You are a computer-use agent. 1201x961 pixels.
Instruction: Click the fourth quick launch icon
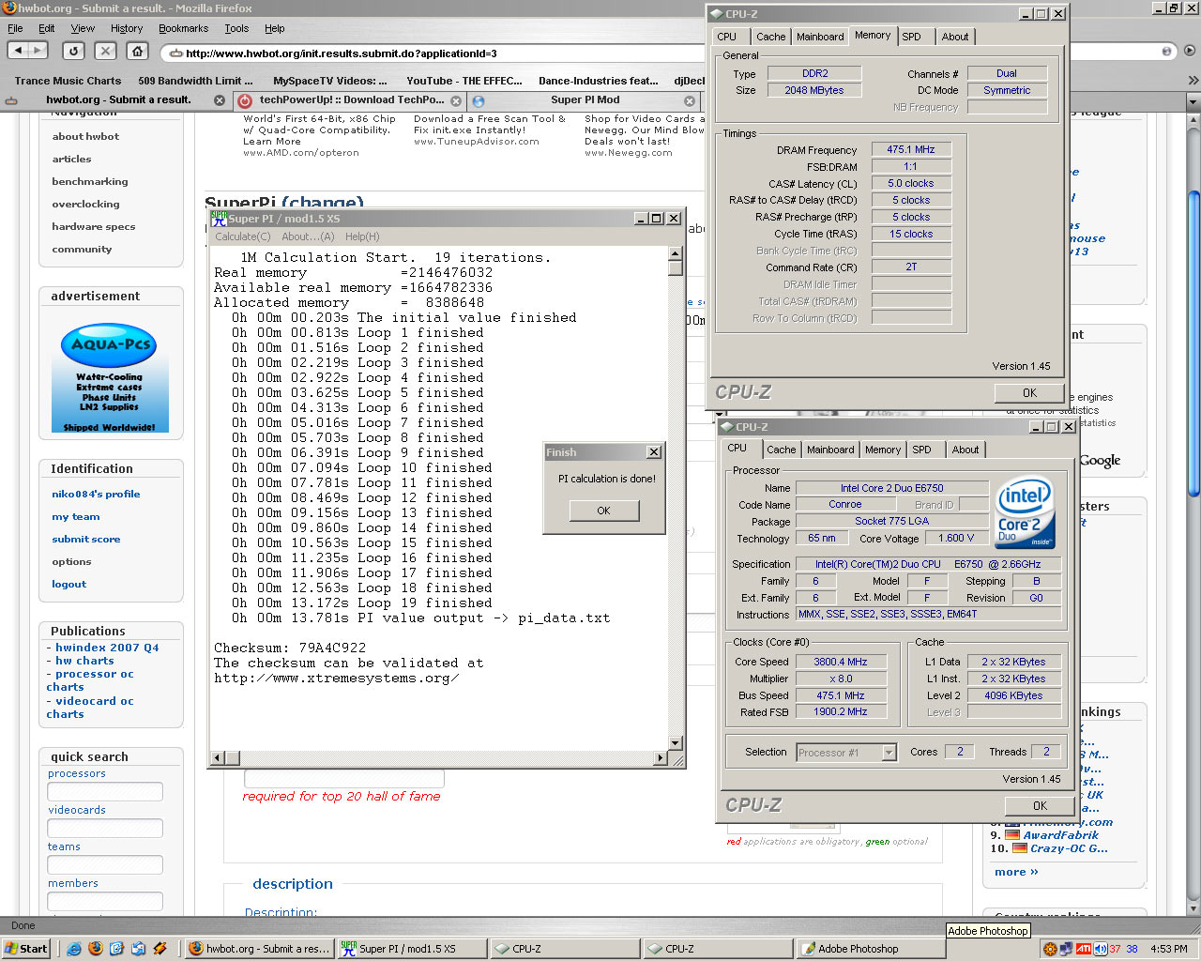point(139,949)
